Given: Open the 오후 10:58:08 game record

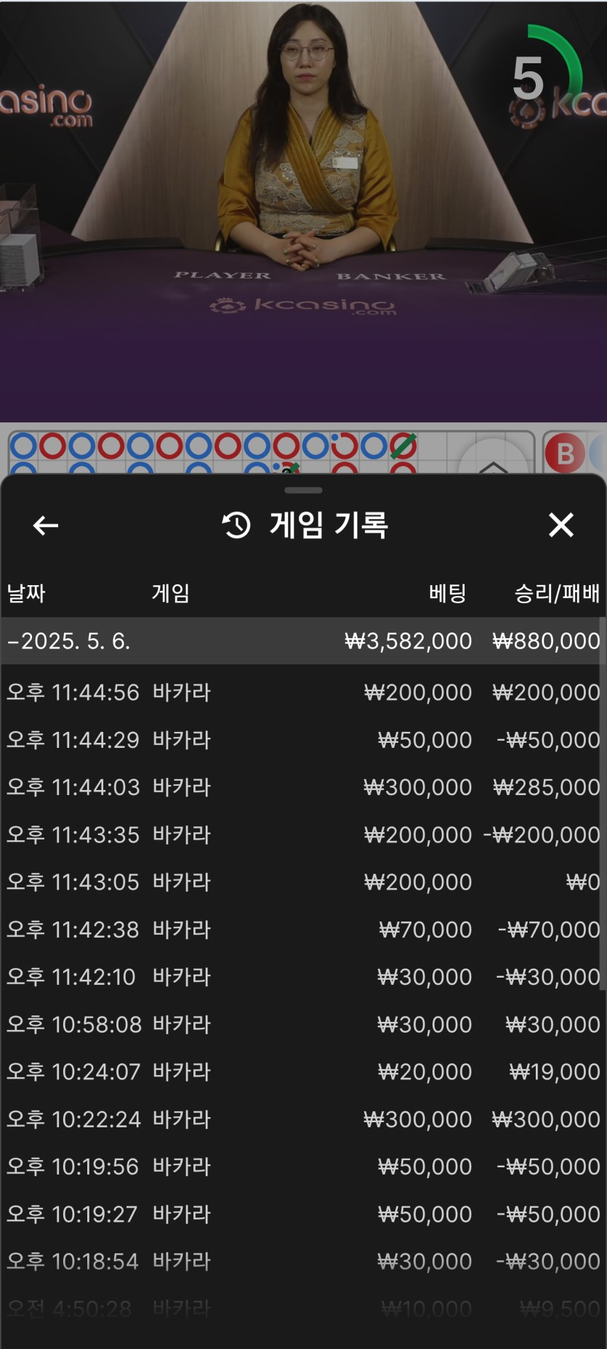Looking at the screenshot, I should tap(303, 1024).
